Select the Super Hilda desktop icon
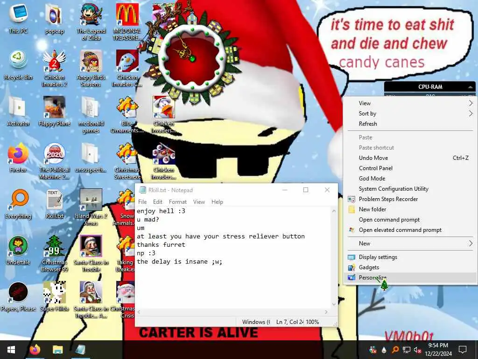 point(54,296)
